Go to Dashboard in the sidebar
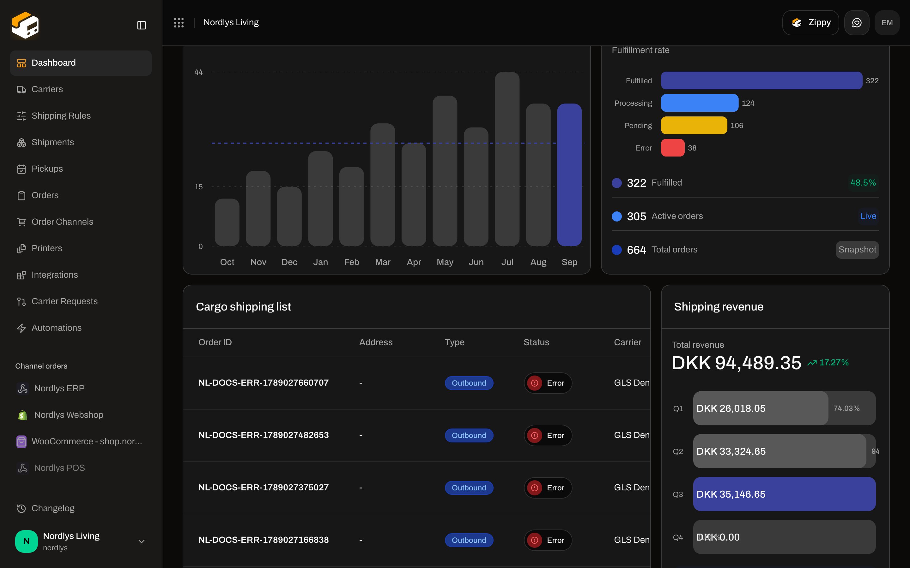Viewport: 910px width, 568px height. click(x=81, y=63)
